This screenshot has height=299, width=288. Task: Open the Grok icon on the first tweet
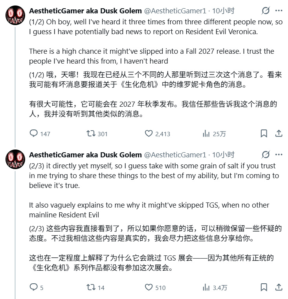(266, 11)
